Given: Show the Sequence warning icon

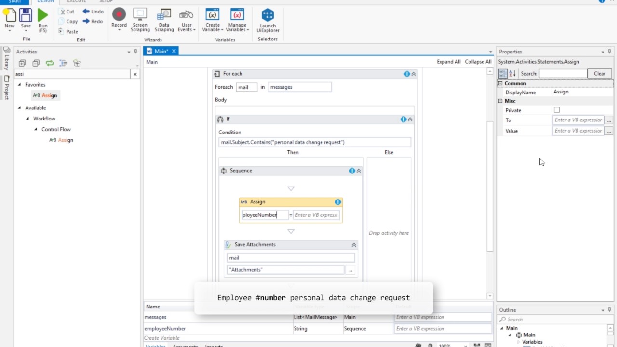Looking at the screenshot, I should coord(352,171).
